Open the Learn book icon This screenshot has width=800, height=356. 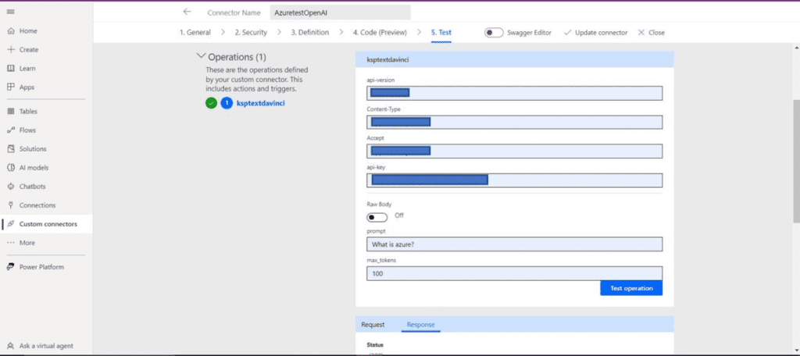click(11, 69)
